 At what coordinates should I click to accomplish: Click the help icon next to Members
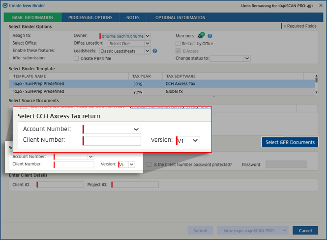point(210,36)
